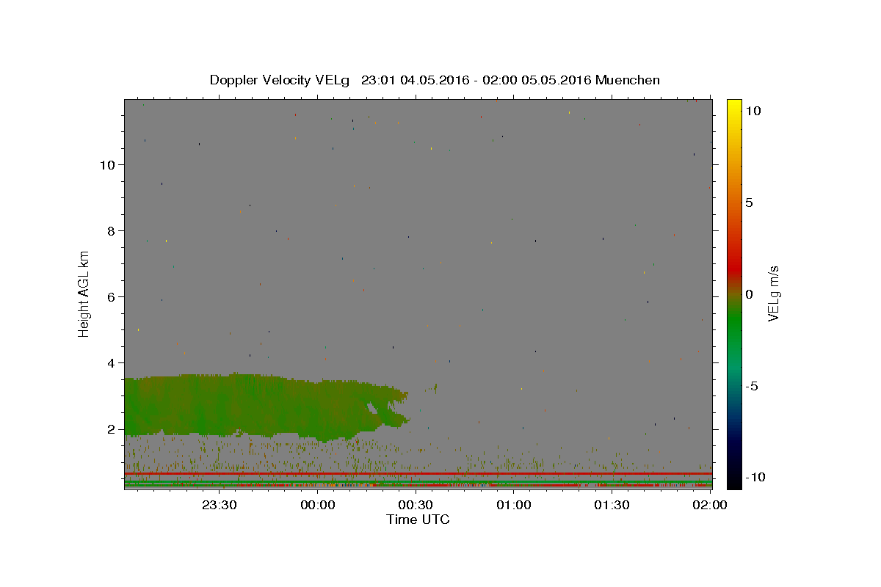
Task: Click the 00:30 time tick label
Action: click(x=416, y=505)
